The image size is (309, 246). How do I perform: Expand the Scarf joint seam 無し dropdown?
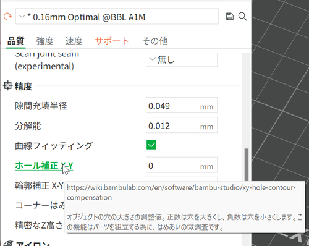click(182, 59)
